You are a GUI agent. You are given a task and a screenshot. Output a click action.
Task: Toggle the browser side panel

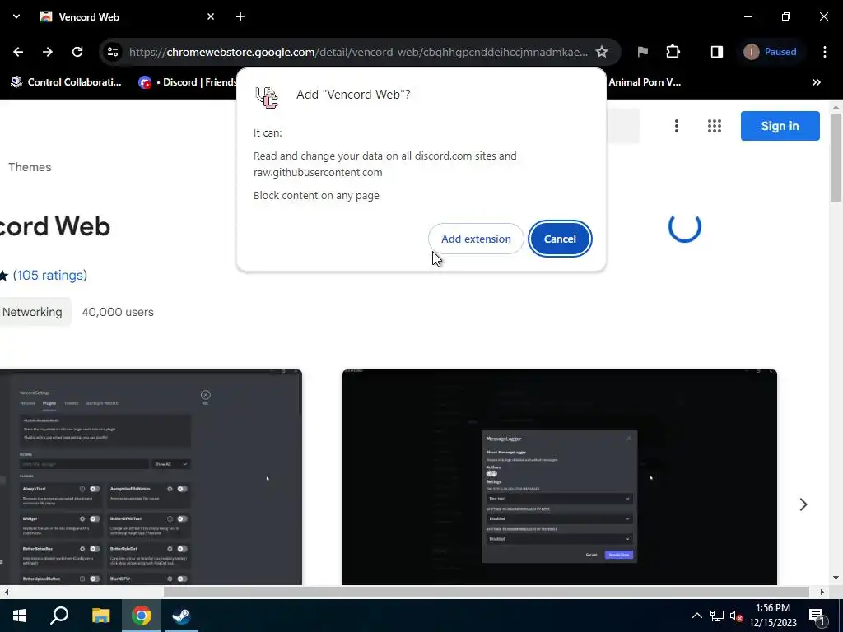click(x=717, y=52)
